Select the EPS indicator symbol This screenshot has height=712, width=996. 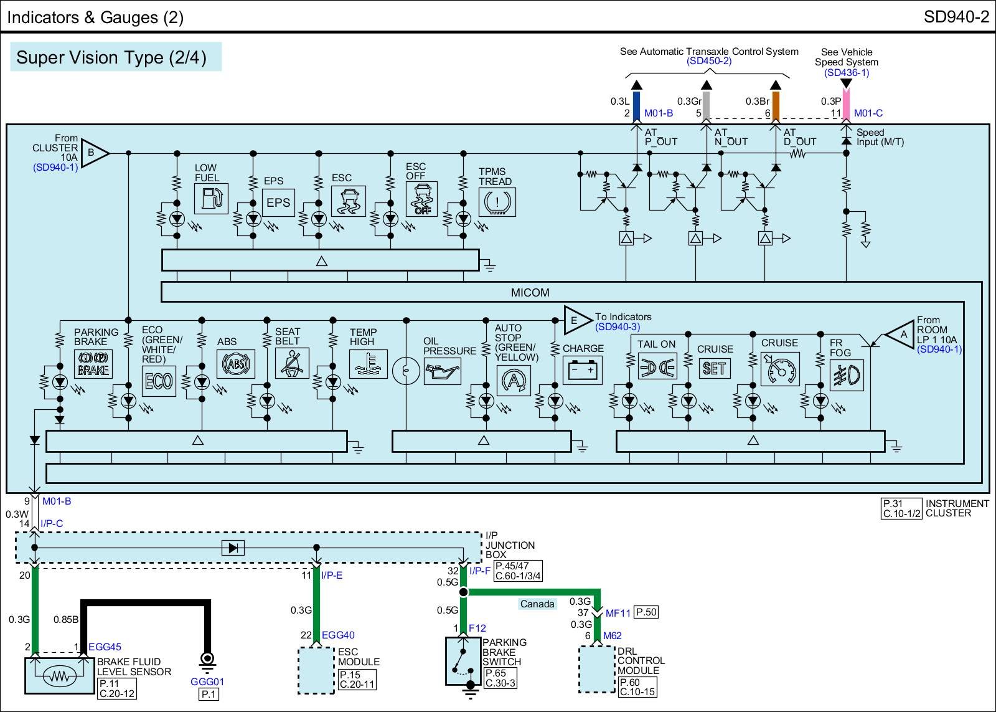click(x=278, y=202)
